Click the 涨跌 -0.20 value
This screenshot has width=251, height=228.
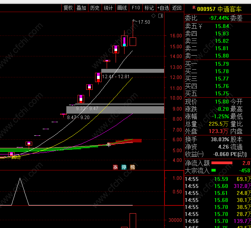point(223,109)
